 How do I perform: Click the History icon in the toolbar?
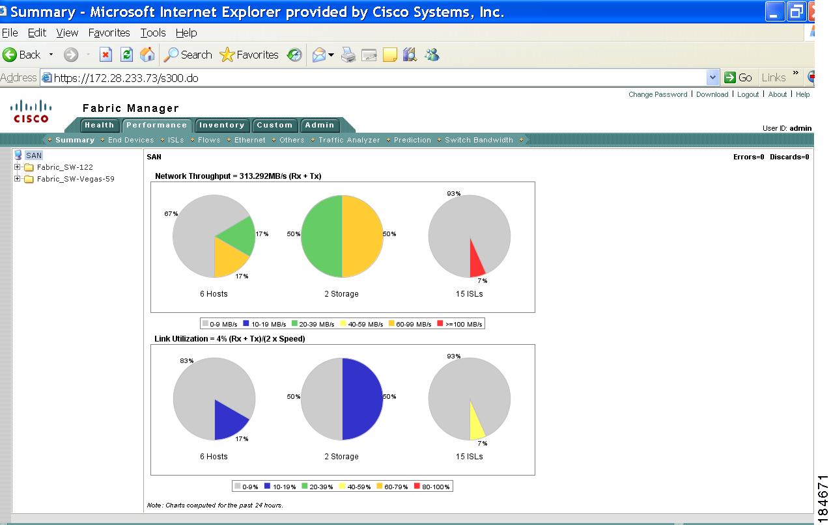pyautogui.click(x=294, y=55)
